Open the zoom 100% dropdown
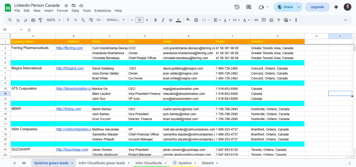The height and width of the screenshot is (167, 356). (53, 20)
